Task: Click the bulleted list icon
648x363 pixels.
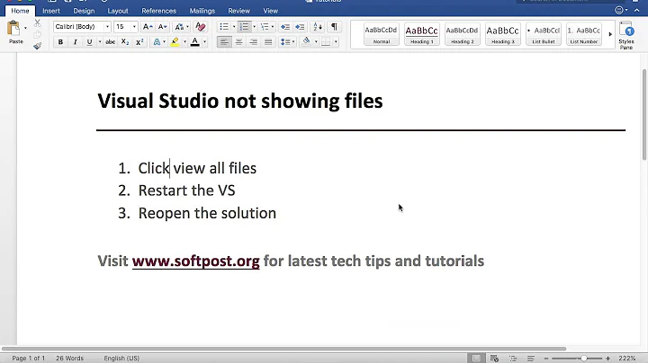Action: (224, 27)
